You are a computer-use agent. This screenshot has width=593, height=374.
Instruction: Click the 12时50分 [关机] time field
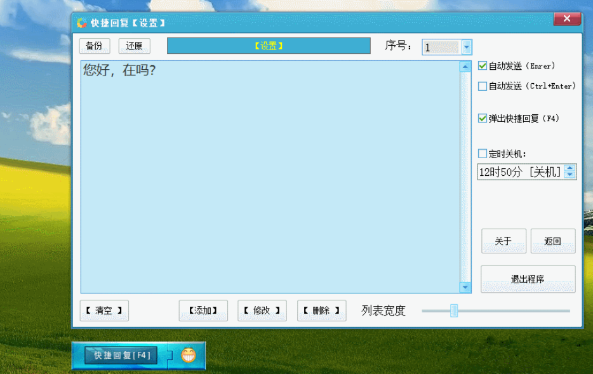tap(521, 172)
